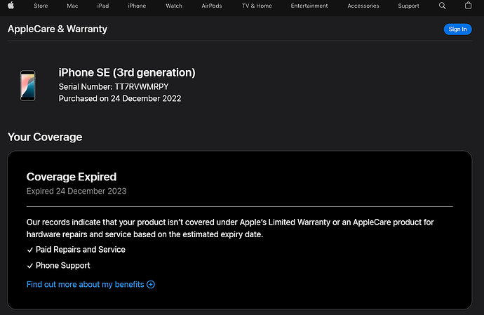Follow 'Find out more about my benefits' link
This screenshot has width=484, height=315.
click(85, 284)
